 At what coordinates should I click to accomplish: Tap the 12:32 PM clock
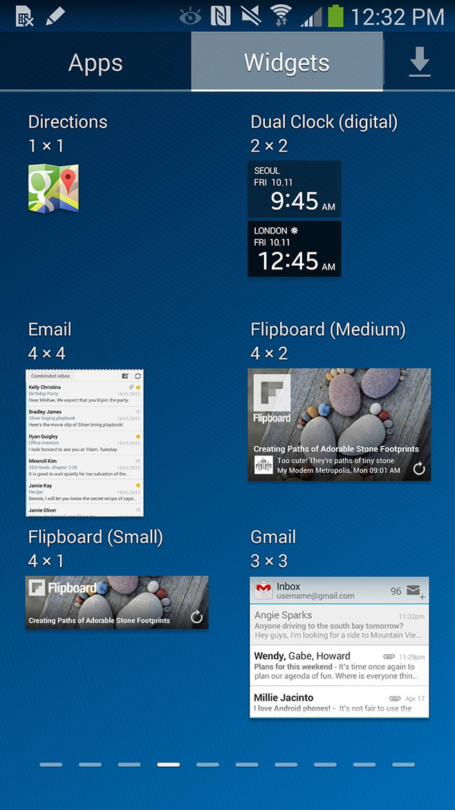coord(398,17)
